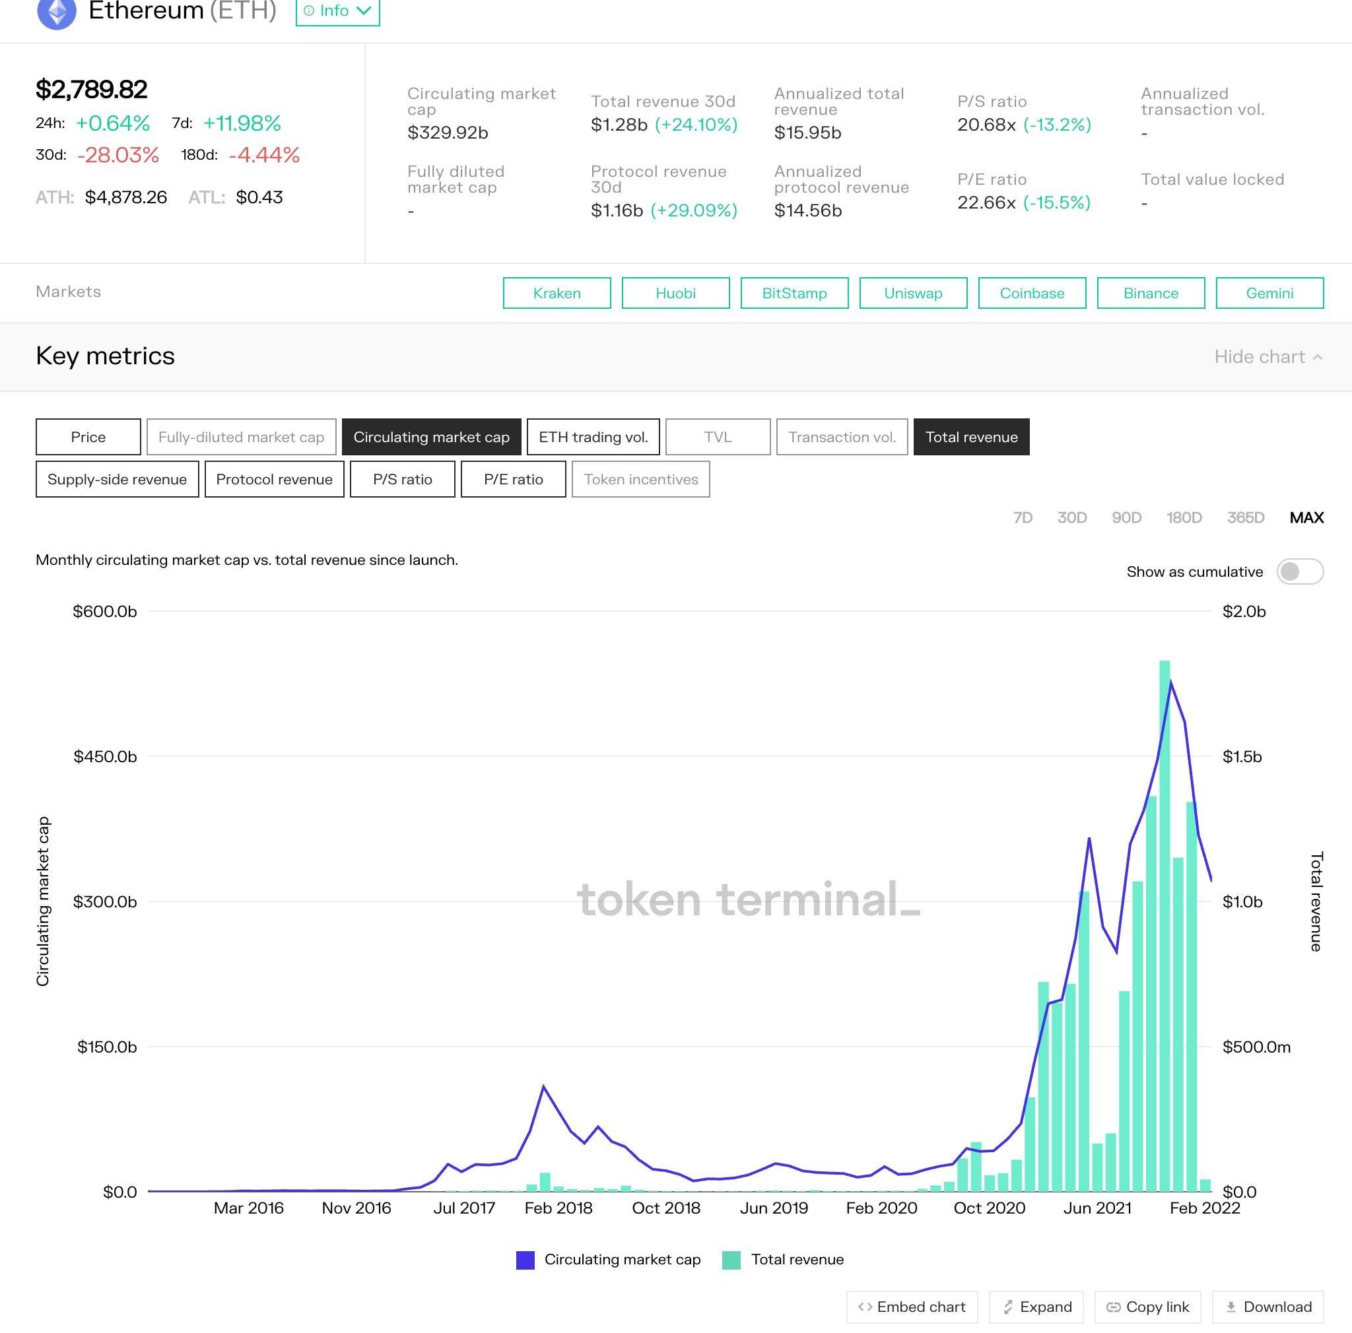Image resolution: width=1352 pixels, height=1333 pixels.
Task: Click the Expand chart button
Action: [1036, 1307]
